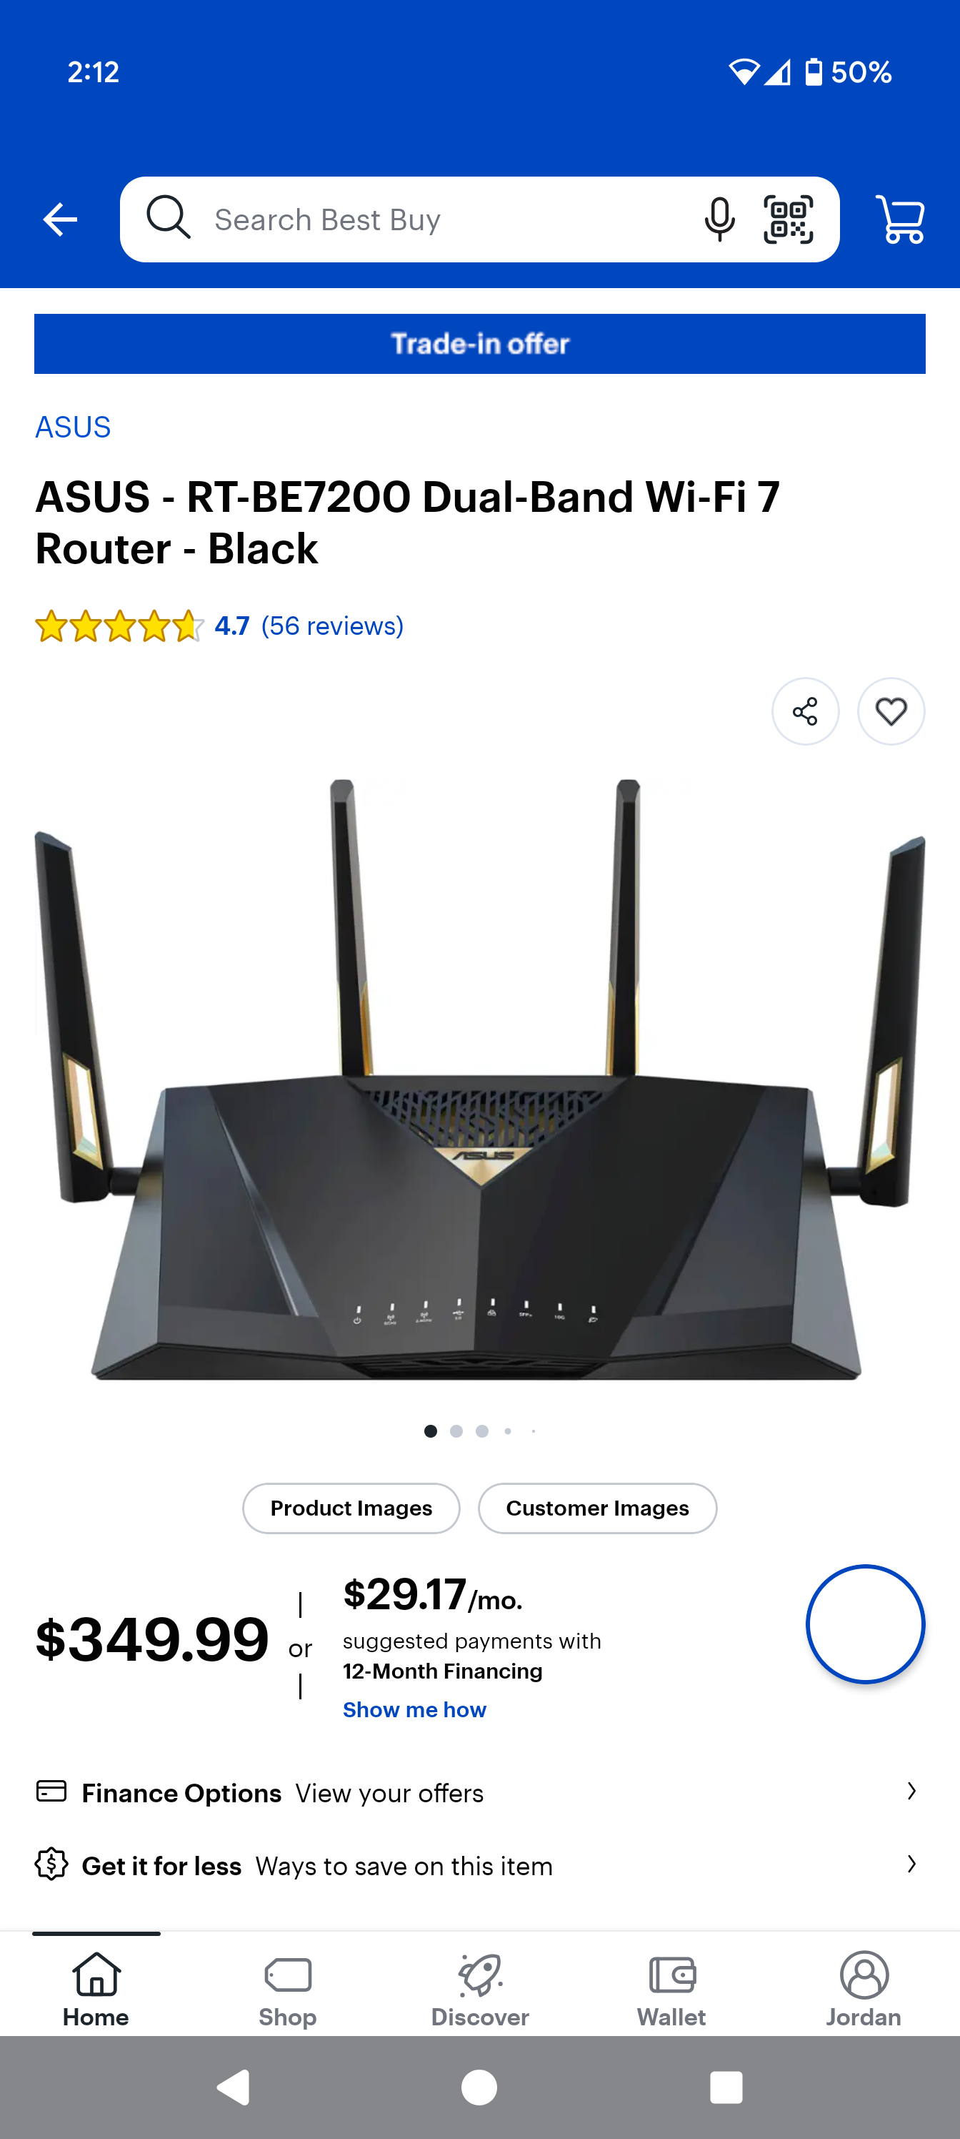Tap the Show me how link
The height and width of the screenshot is (2139, 960).
pyautogui.click(x=415, y=1710)
